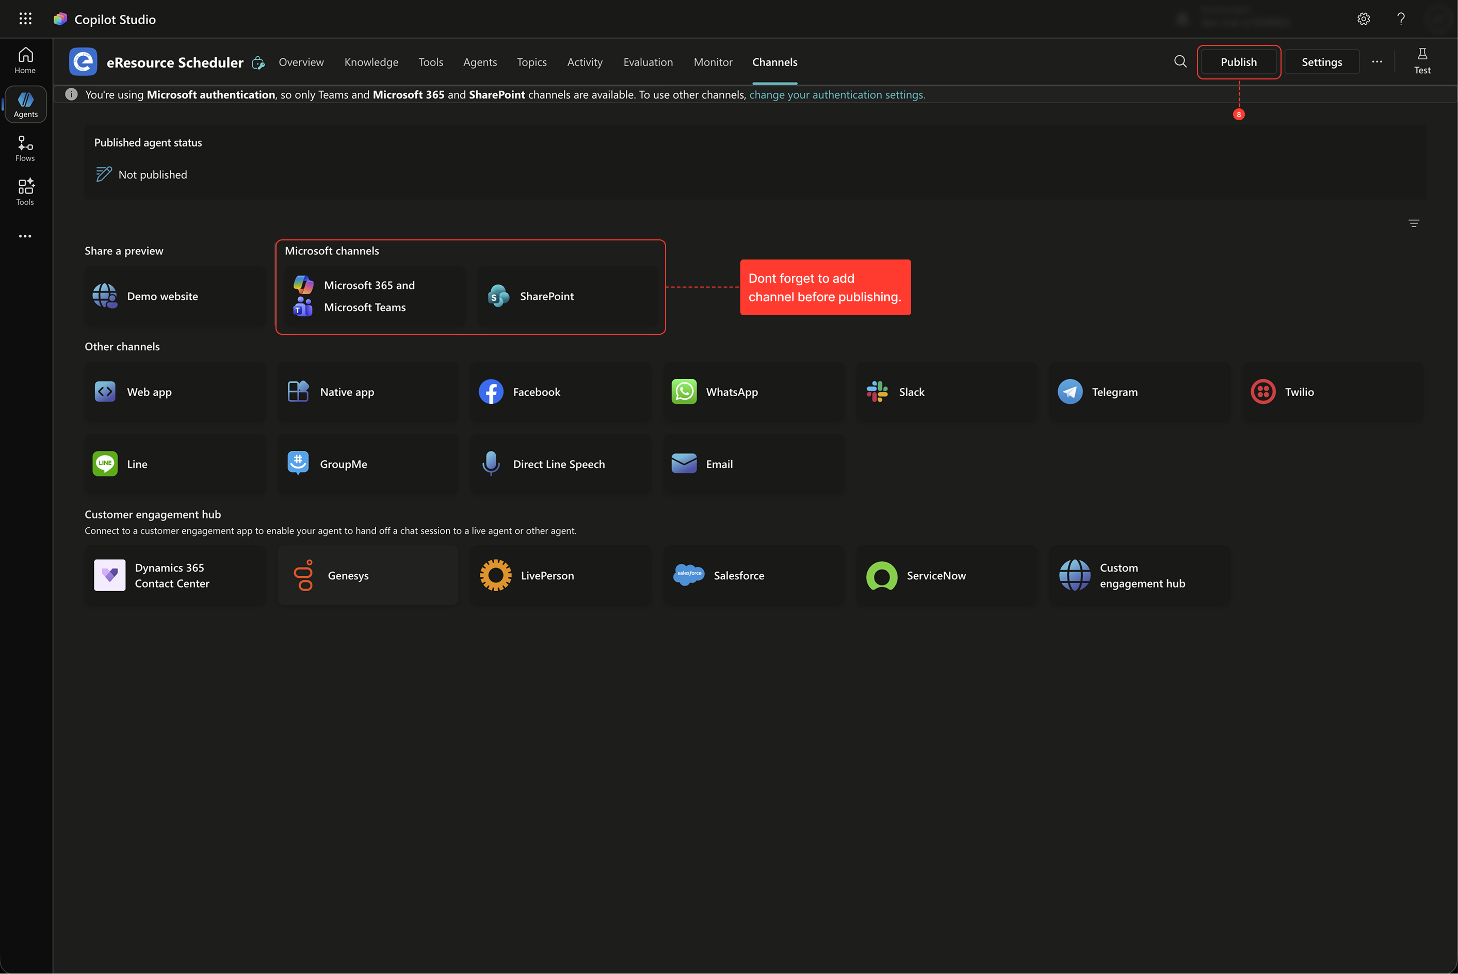Click the 'Microsoft 365 and Microsoft Teams' label
1458x974 pixels.
pyautogui.click(x=369, y=296)
